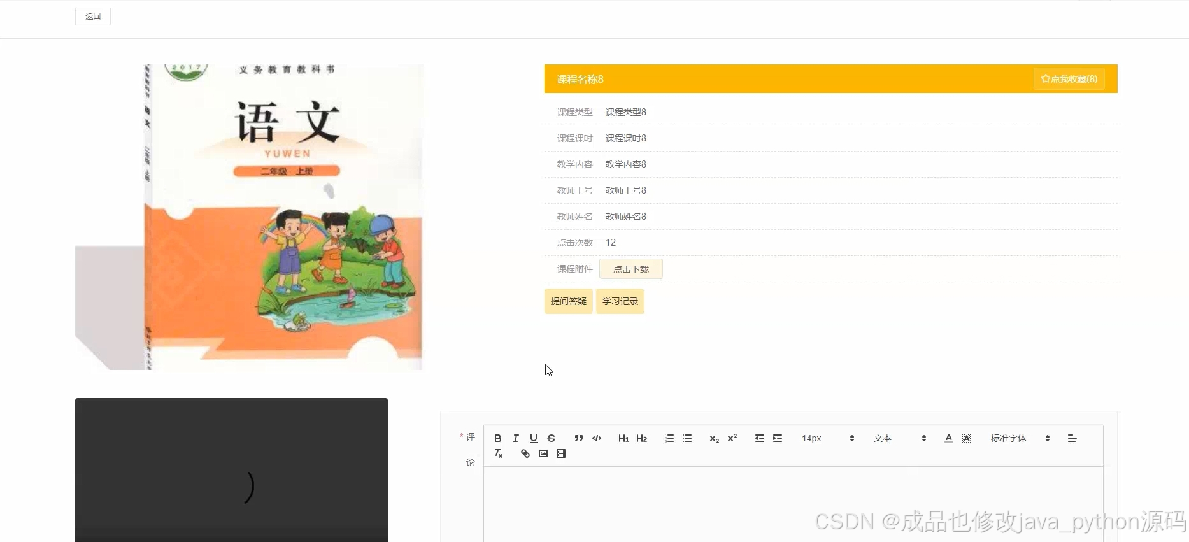The height and width of the screenshot is (542, 1189).
Task: Select the 课程课时8 value text
Action: [x=626, y=138]
